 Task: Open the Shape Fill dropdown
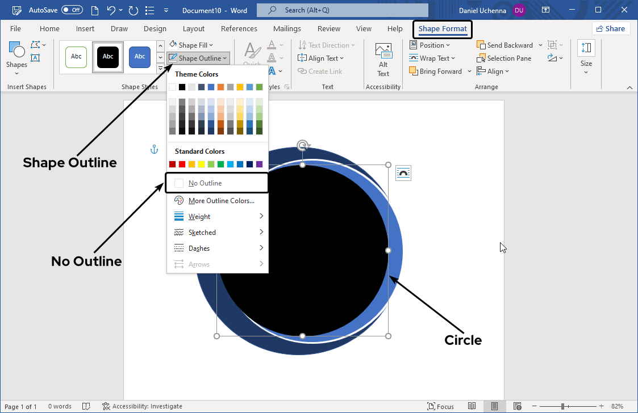click(x=191, y=45)
